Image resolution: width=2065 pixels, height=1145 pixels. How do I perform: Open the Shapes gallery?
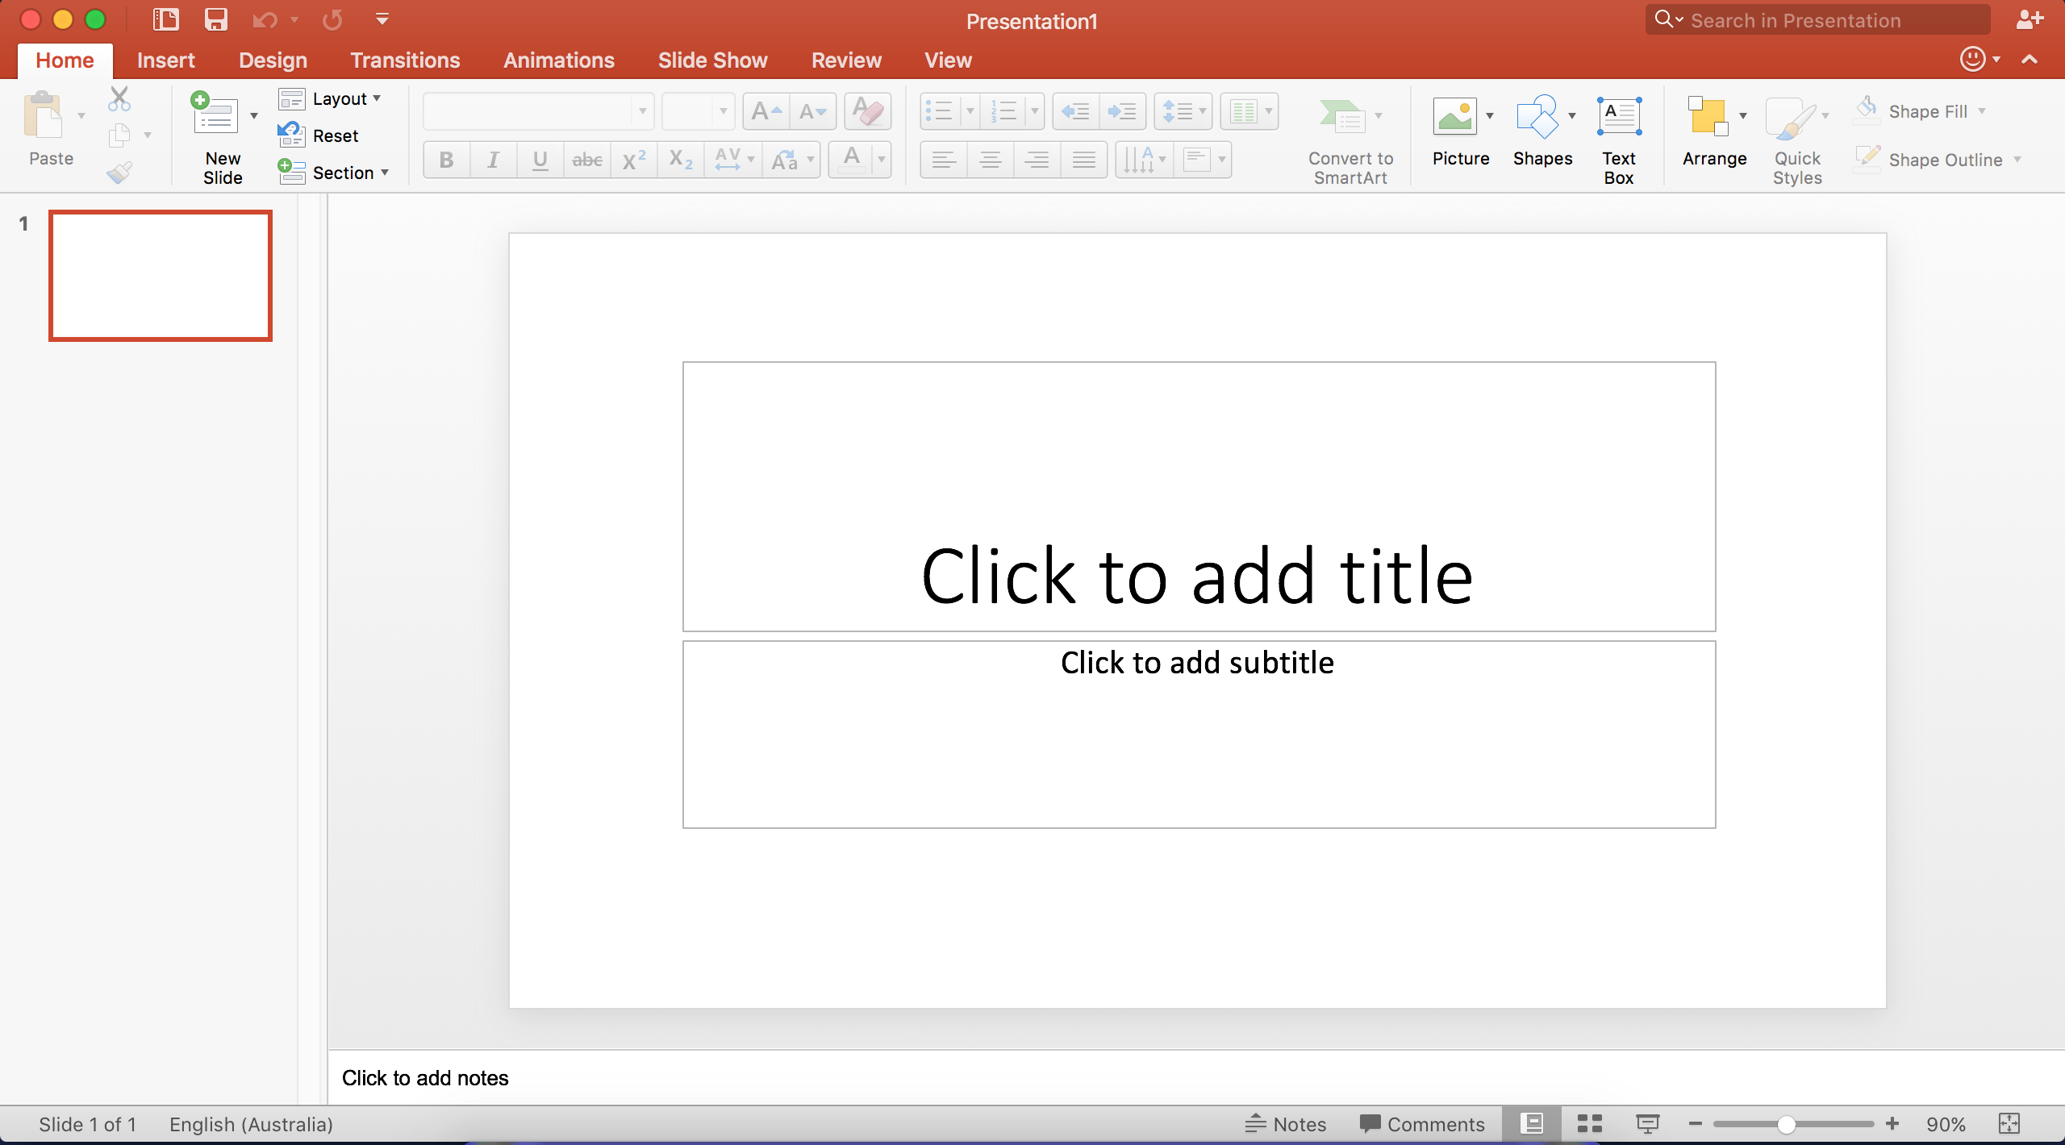click(x=1537, y=118)
